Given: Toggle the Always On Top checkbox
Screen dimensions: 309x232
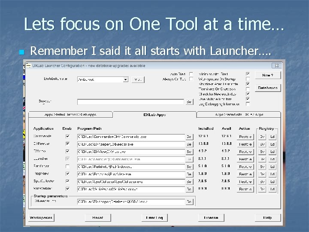Looking at the screenshot, I should tap(191, 79).
